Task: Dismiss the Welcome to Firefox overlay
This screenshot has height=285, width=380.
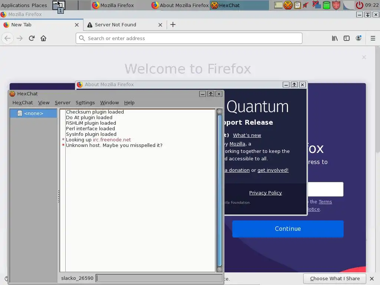Action: point(364,57)
